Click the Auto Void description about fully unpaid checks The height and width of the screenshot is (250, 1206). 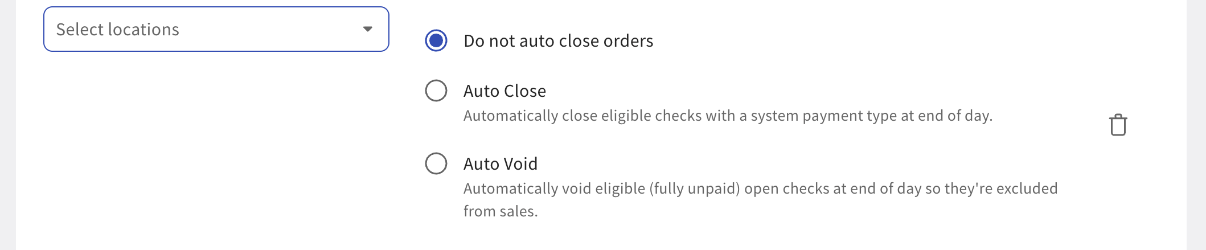pyautogui.click(x=761, y=200)
